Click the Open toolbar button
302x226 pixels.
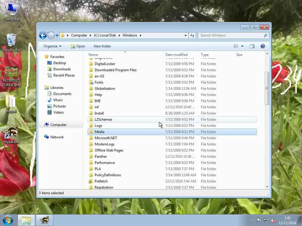[x=78, y=46]
